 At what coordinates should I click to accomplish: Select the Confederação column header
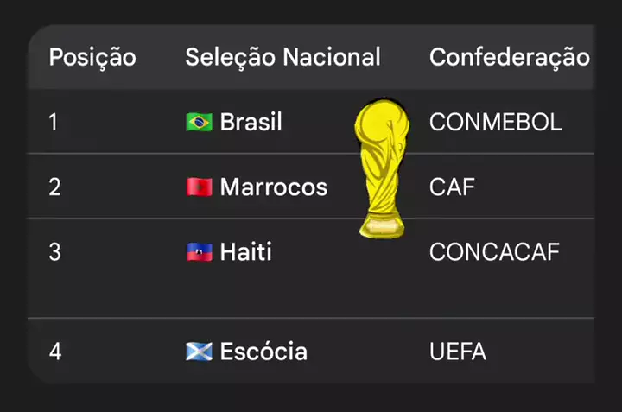point(510,58)
